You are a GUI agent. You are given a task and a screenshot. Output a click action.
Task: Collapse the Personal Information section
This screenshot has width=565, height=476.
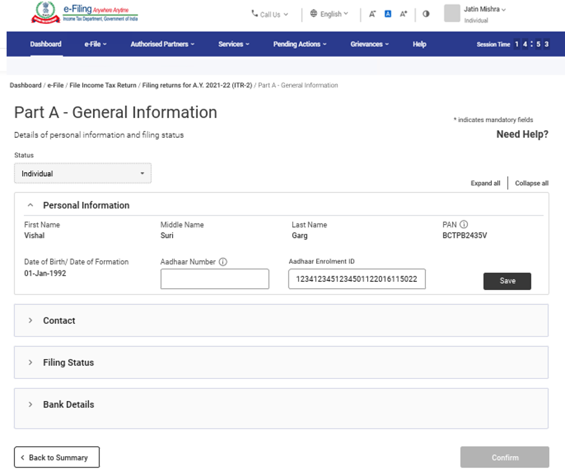(30, 205)
